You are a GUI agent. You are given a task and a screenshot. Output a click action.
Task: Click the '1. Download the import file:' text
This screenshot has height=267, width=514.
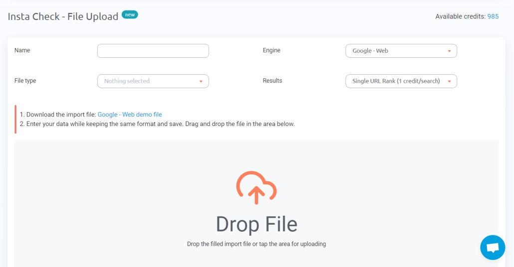pos(58,115)
